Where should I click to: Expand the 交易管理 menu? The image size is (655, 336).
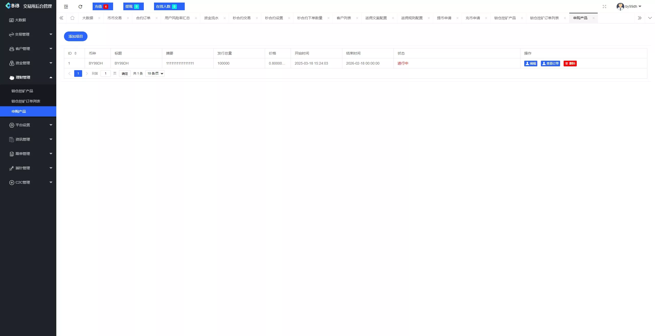click(x=23, y=34)
